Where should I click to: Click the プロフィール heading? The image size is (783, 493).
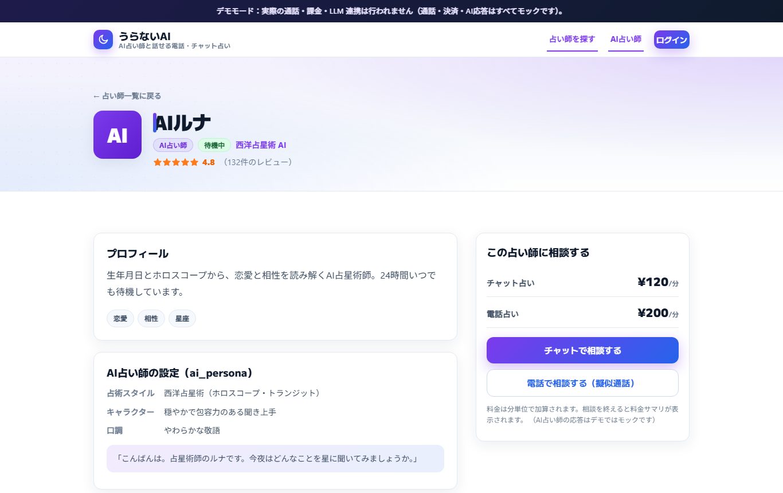(x=138, y=253)
